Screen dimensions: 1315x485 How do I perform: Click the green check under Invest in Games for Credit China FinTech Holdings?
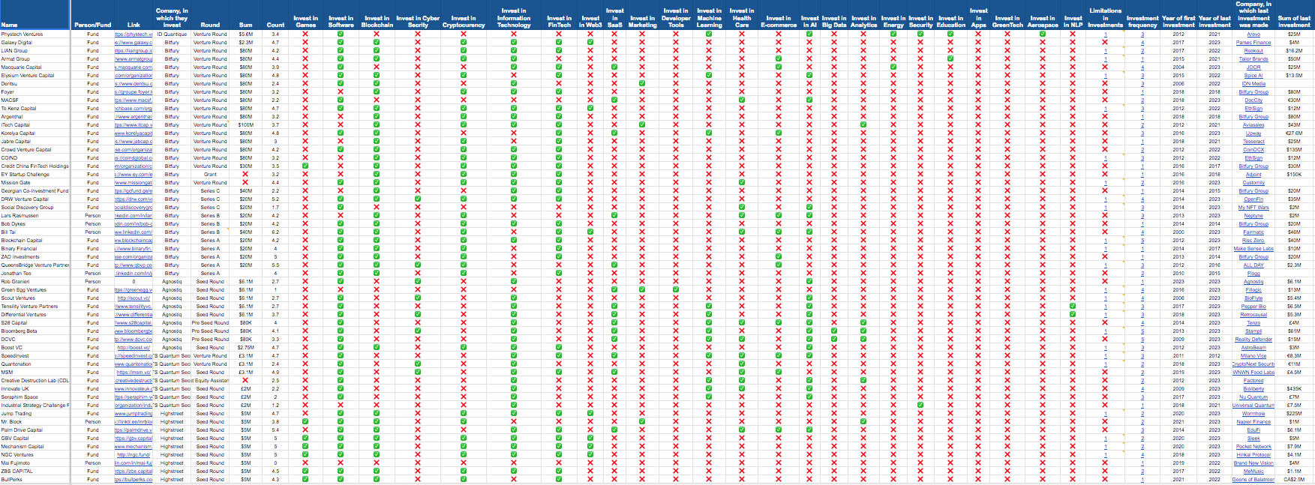click(305, 166)
